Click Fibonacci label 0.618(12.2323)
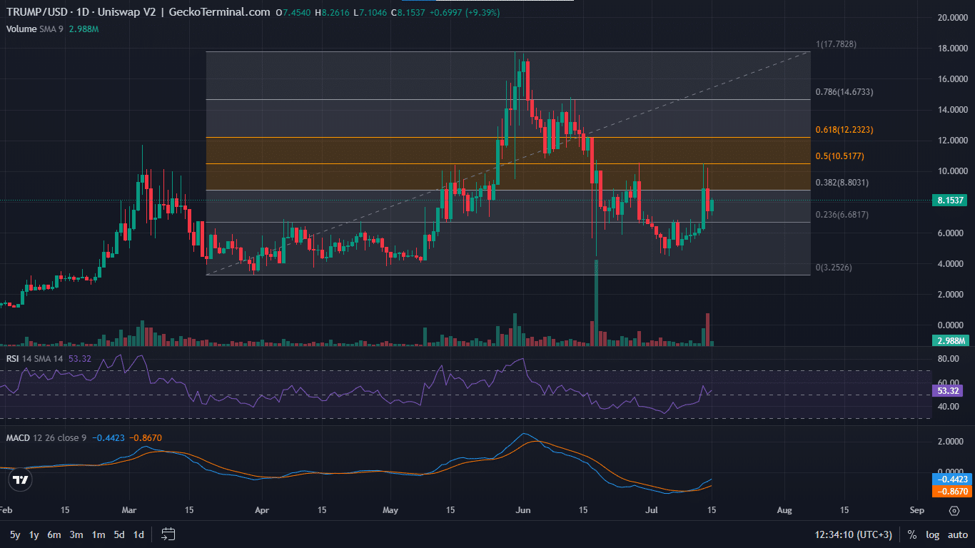 [x=844, y=130]
